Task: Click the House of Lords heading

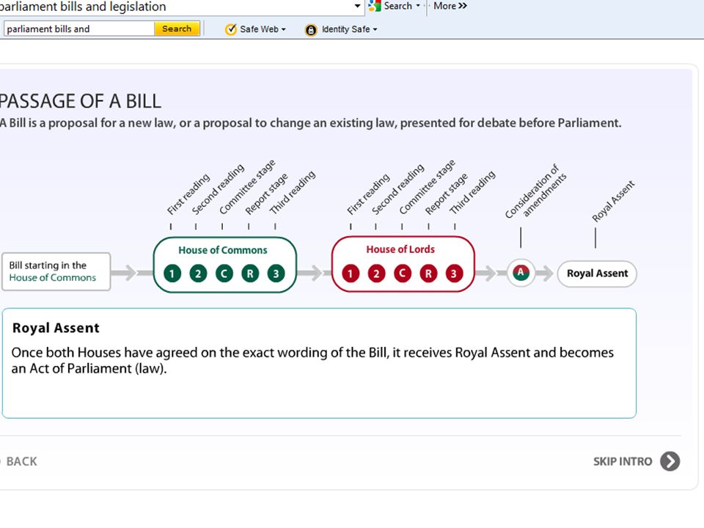Action: point(400,249)
